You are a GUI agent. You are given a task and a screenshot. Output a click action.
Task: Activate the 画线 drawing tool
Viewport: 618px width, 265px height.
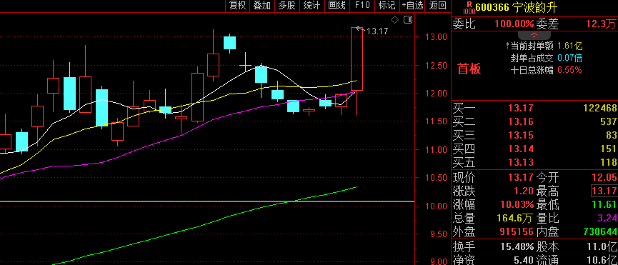click(x=337, y=6)
